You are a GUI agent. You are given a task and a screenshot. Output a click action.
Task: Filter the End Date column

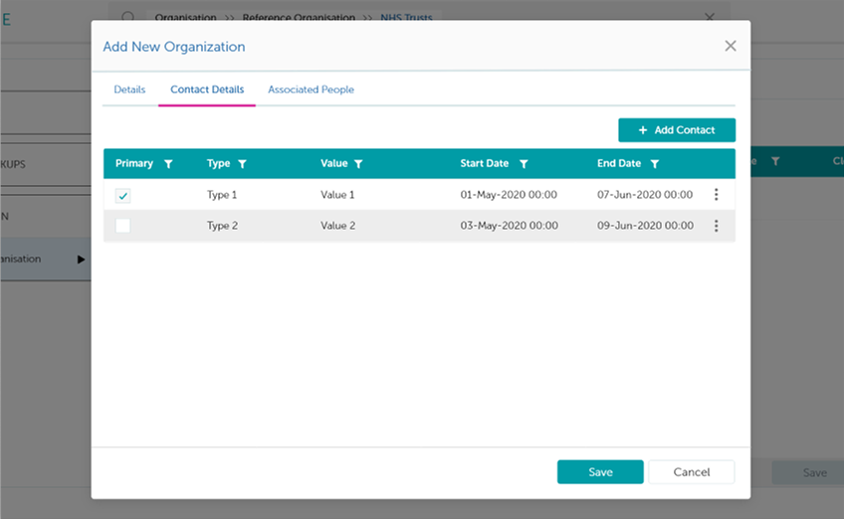(655, 164)
